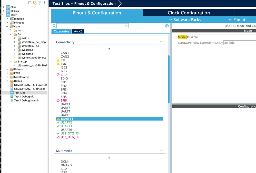
Task: Click the categories list vertical scrollbar
Action: tap(169, 79)
